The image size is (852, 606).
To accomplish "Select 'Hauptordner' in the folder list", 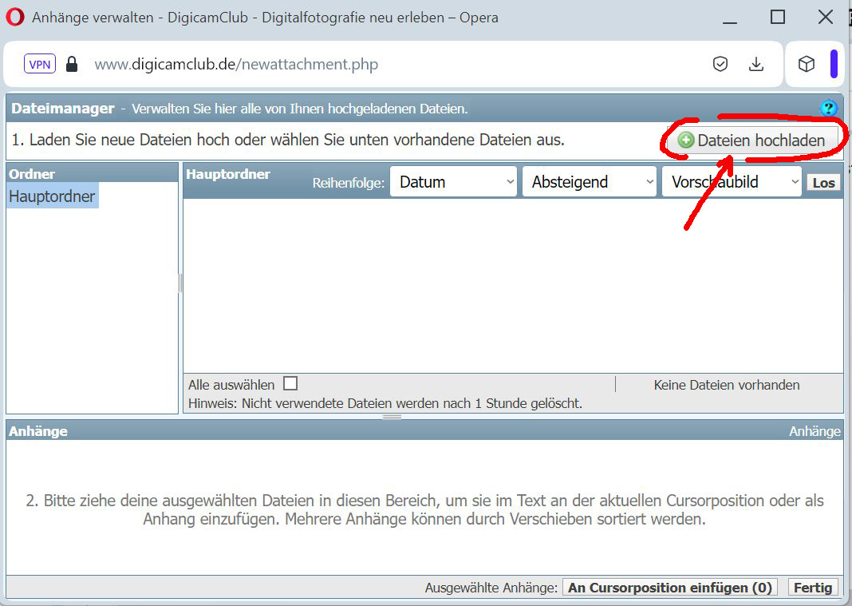I will tap(52, 196).
